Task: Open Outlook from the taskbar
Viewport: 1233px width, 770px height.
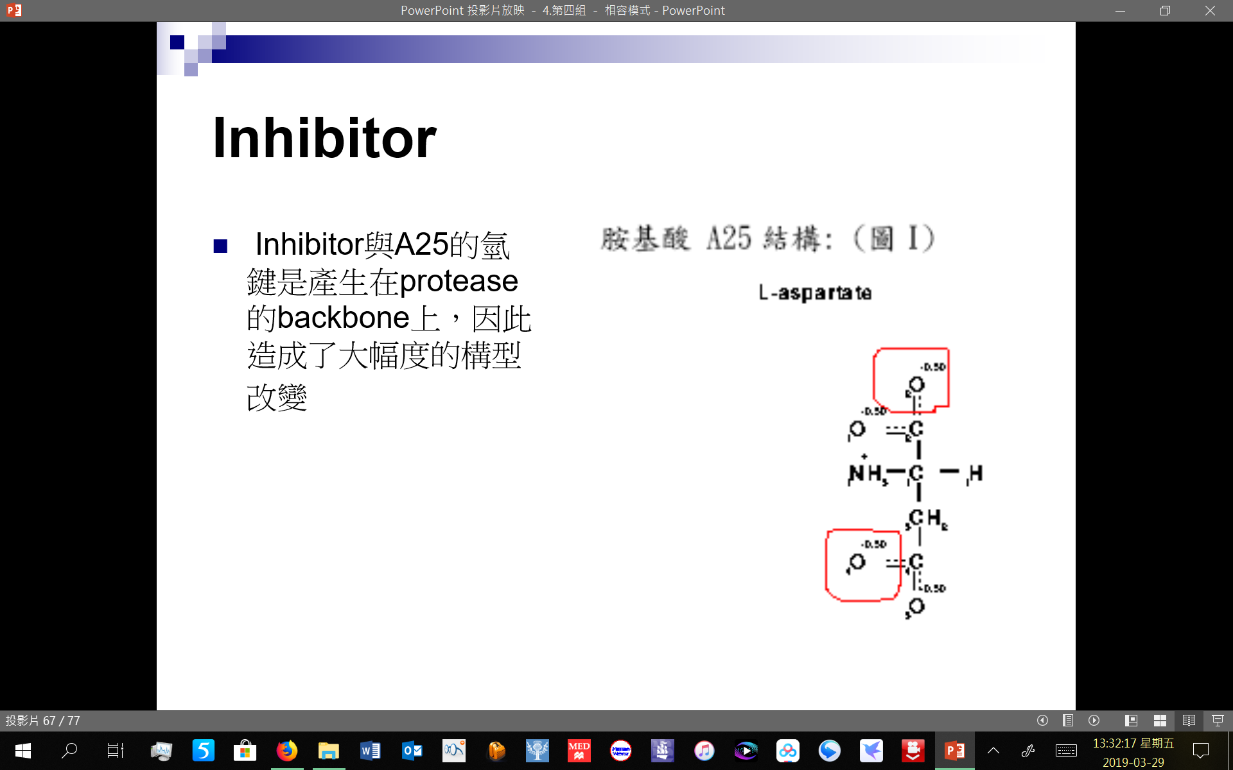Action: click(412, 750)
